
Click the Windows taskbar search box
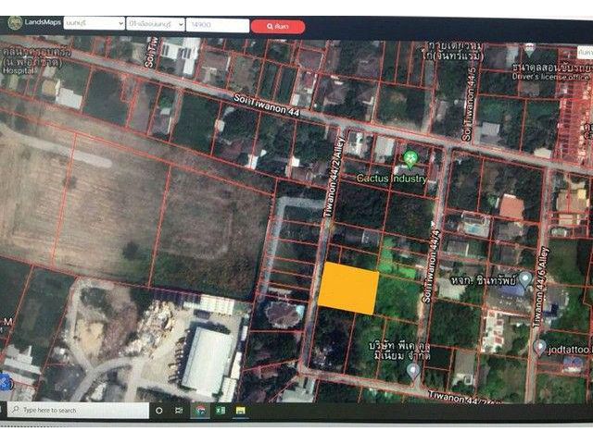[78, 411]
